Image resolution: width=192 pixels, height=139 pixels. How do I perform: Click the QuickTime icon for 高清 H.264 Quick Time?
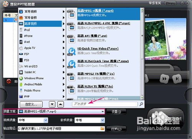(x=71, y=64)
